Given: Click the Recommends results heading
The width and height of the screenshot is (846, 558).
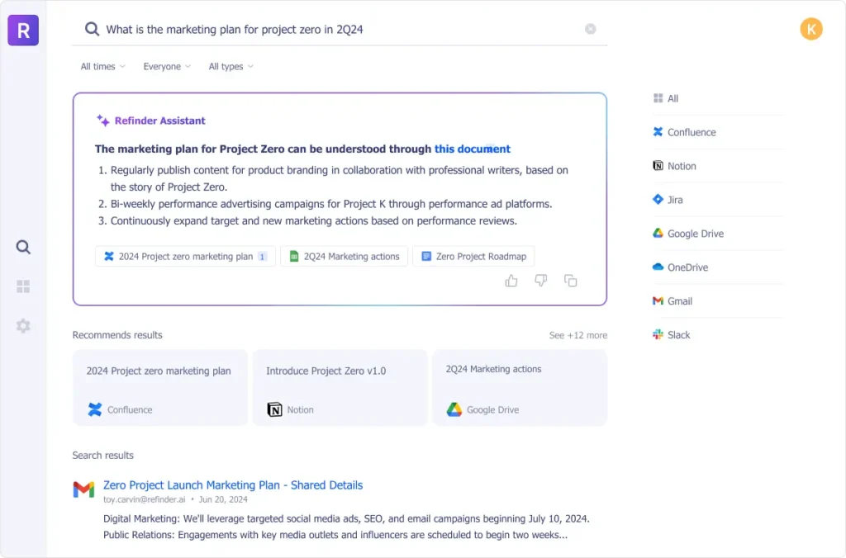Looking at the screenshot, I should tap(117, 335).
